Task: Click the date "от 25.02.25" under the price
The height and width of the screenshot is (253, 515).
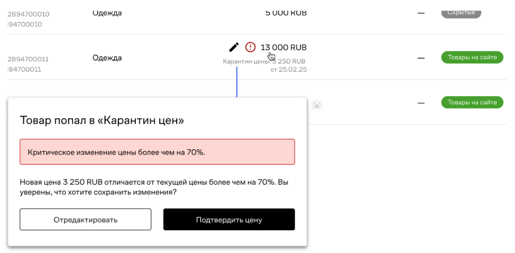Action: coord(288,69)
